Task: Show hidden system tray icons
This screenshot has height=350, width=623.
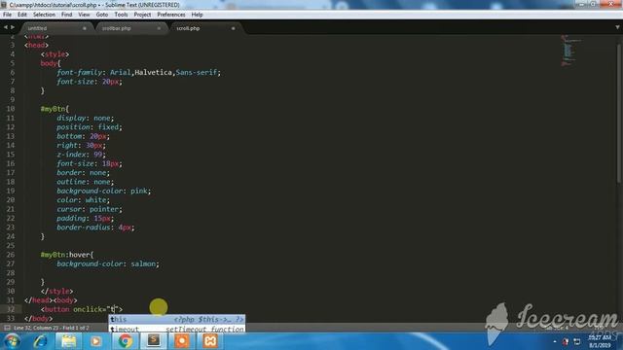Action: [555, 341]
